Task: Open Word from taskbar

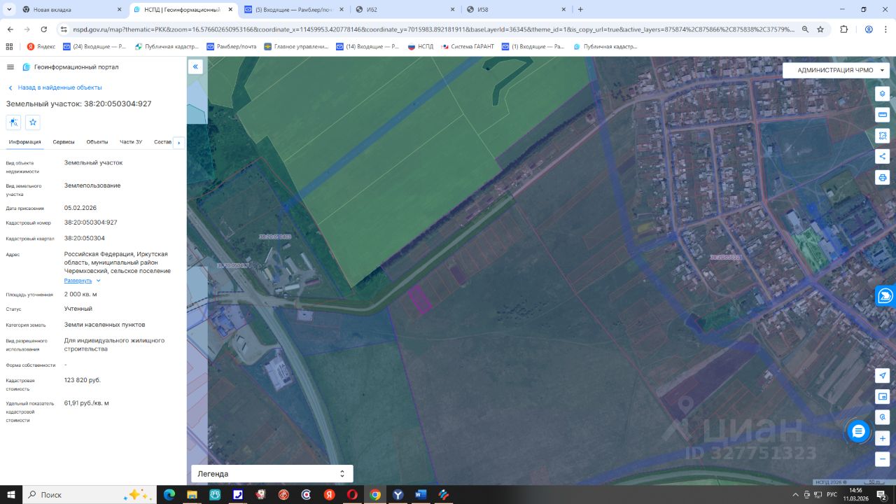Action: (420, 494)
